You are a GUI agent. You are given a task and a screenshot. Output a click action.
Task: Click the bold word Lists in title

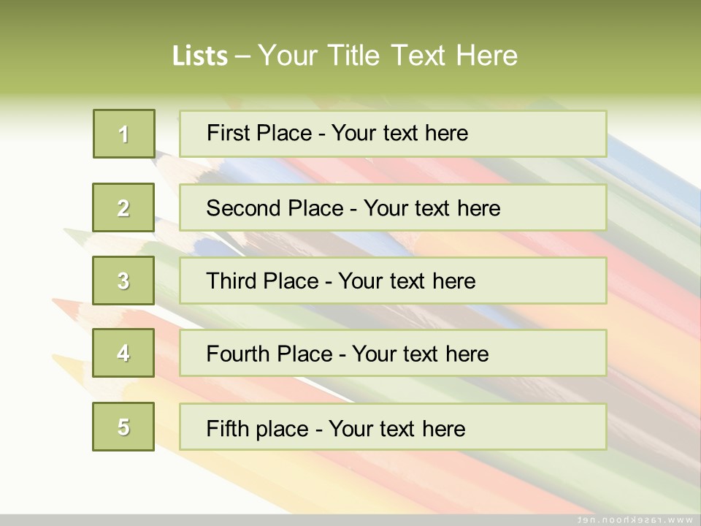200,56
